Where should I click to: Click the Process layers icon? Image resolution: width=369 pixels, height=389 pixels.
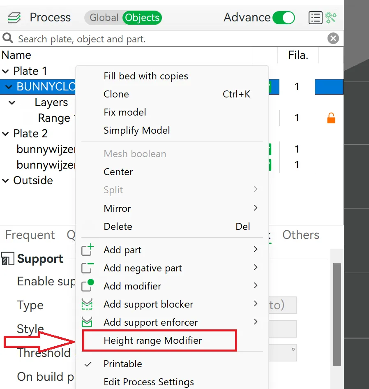pos(14,18)
